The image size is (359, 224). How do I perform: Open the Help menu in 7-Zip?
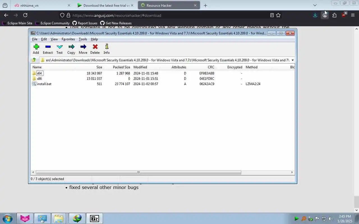click(x=94, y=39)
